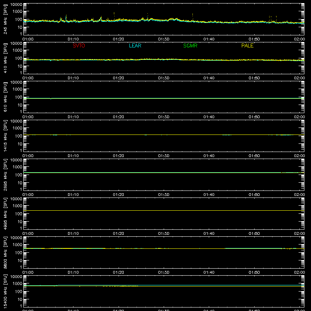Image resolution: width=311 pixels, height=311 pixels.
Task: Select the 610 MHz [SFU] axis title
Action: tap(5, 97)
